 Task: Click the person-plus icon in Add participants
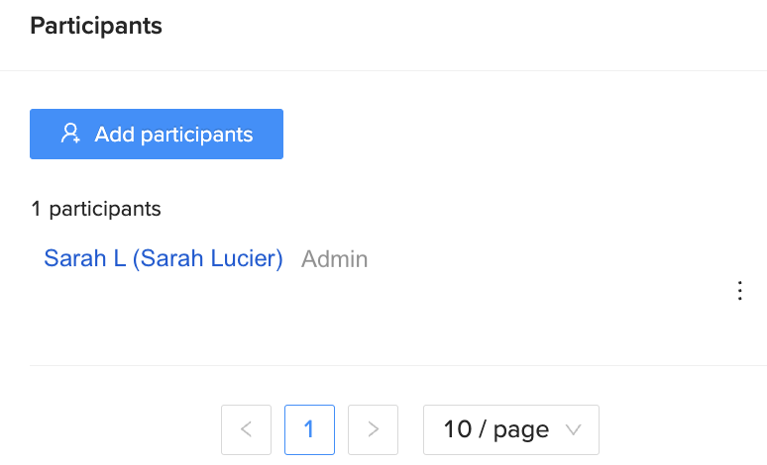click(x=70, y=134)
